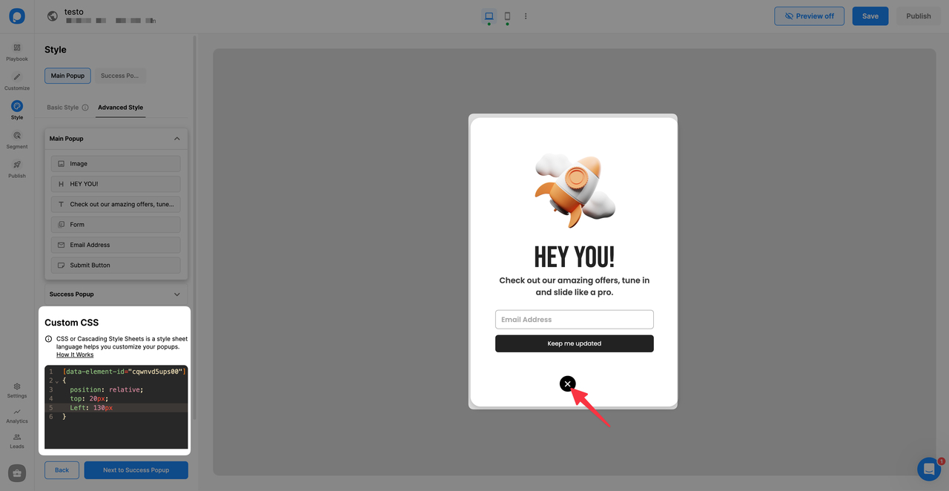Screen dimensions: 949x491
Task: Select the Submit Button element
Action: (115, 265)
